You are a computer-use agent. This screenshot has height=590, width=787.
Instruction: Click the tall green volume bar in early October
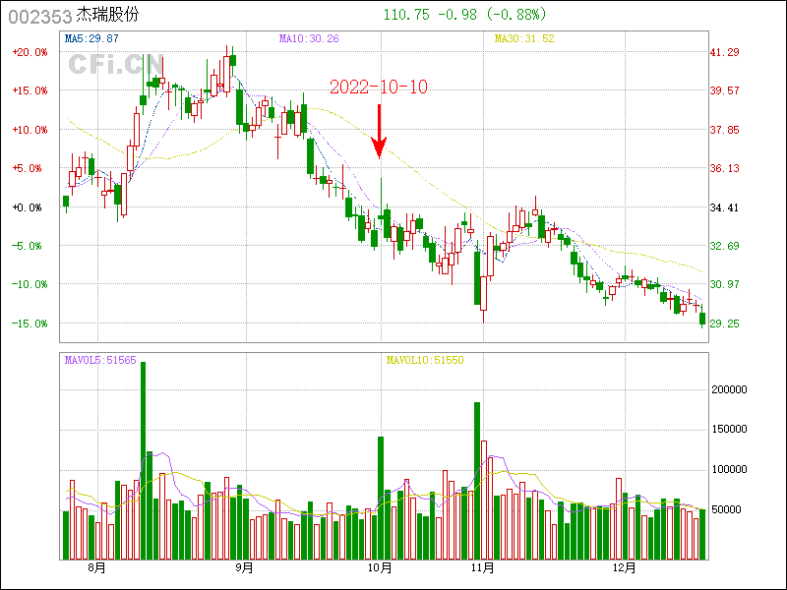(381, 497)
